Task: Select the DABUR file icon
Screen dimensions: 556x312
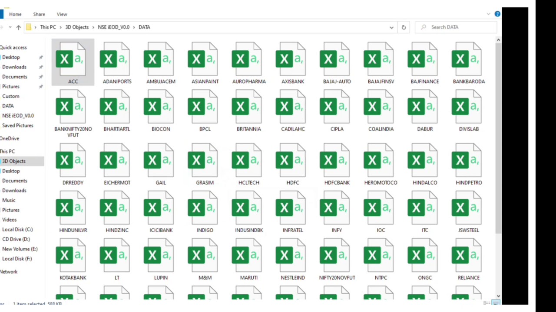Action: pos(422,107)
